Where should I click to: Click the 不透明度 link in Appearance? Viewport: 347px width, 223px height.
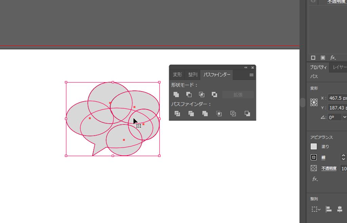coord(329,168)
